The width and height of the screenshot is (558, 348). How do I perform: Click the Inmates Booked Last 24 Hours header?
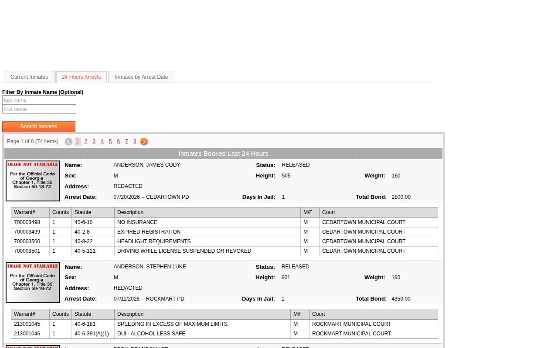[x=223, y=154]
